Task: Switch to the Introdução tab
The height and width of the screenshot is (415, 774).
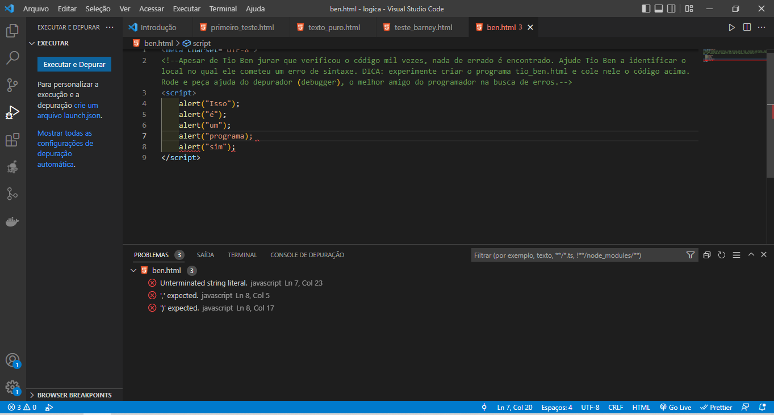Action: click(x=158, y=27)
